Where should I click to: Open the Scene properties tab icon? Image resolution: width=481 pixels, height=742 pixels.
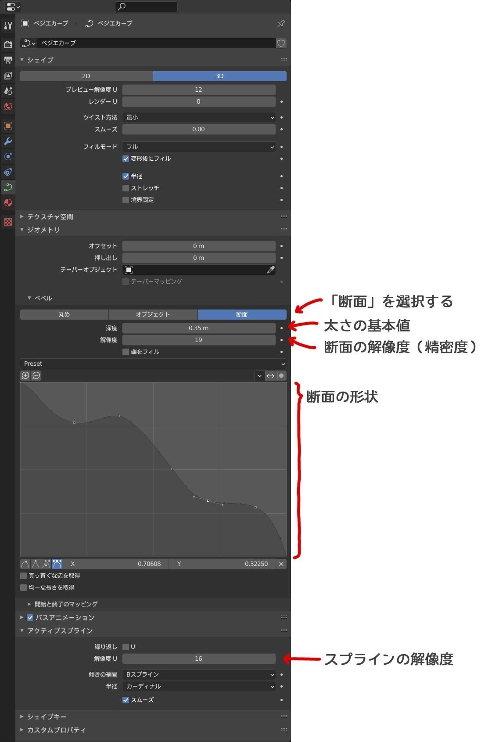coord(8,91)
